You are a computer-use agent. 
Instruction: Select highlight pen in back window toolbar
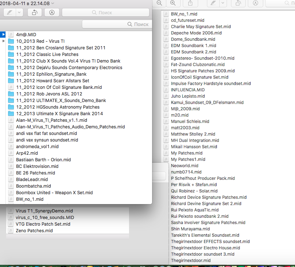click(x=213, y=3)
